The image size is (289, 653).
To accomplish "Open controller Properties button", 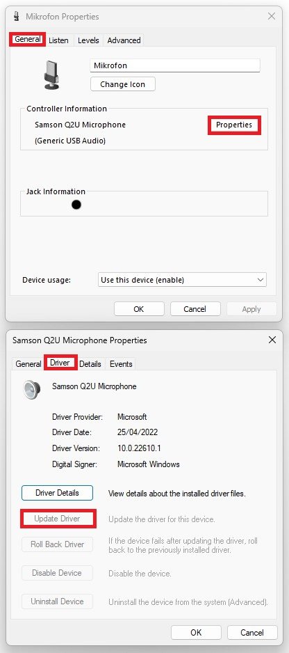I will (234, 125).
